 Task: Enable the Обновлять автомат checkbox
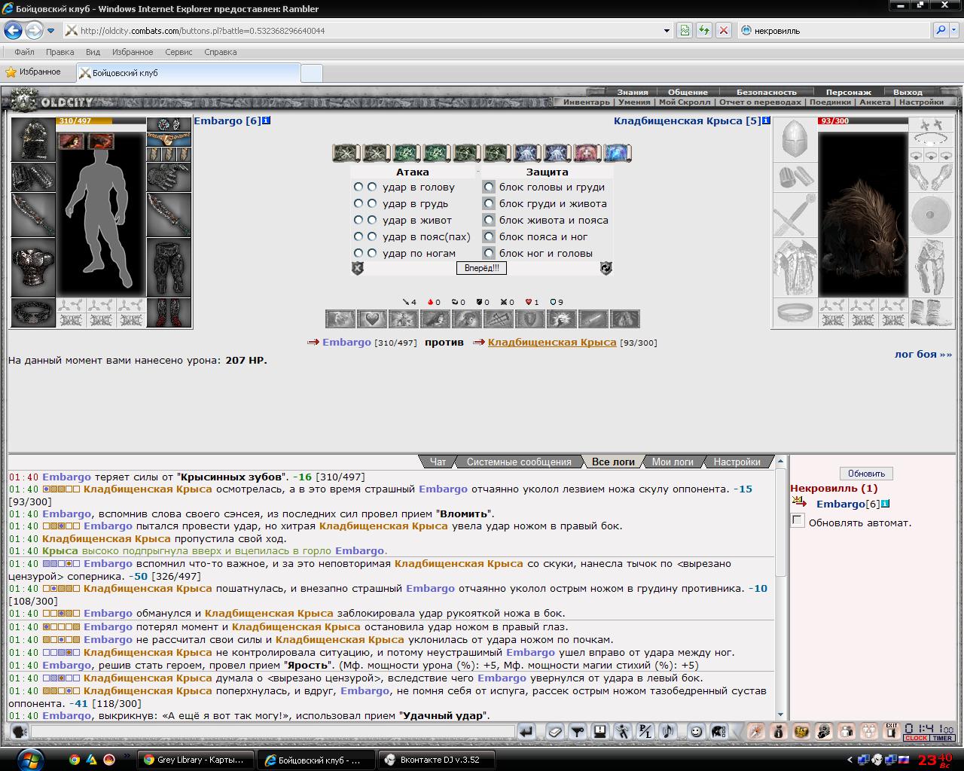798,520
